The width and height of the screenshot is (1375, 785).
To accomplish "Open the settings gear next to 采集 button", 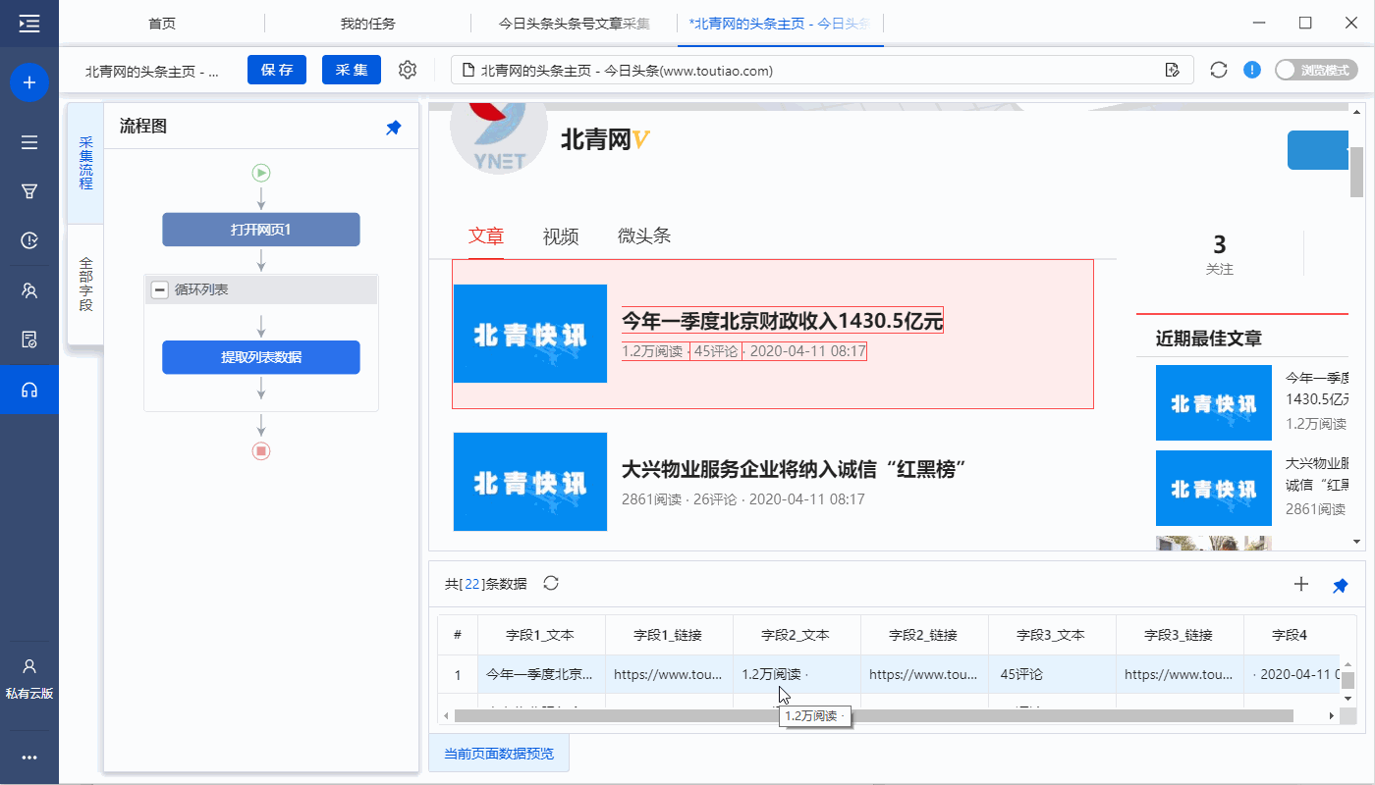I will 408,70.
